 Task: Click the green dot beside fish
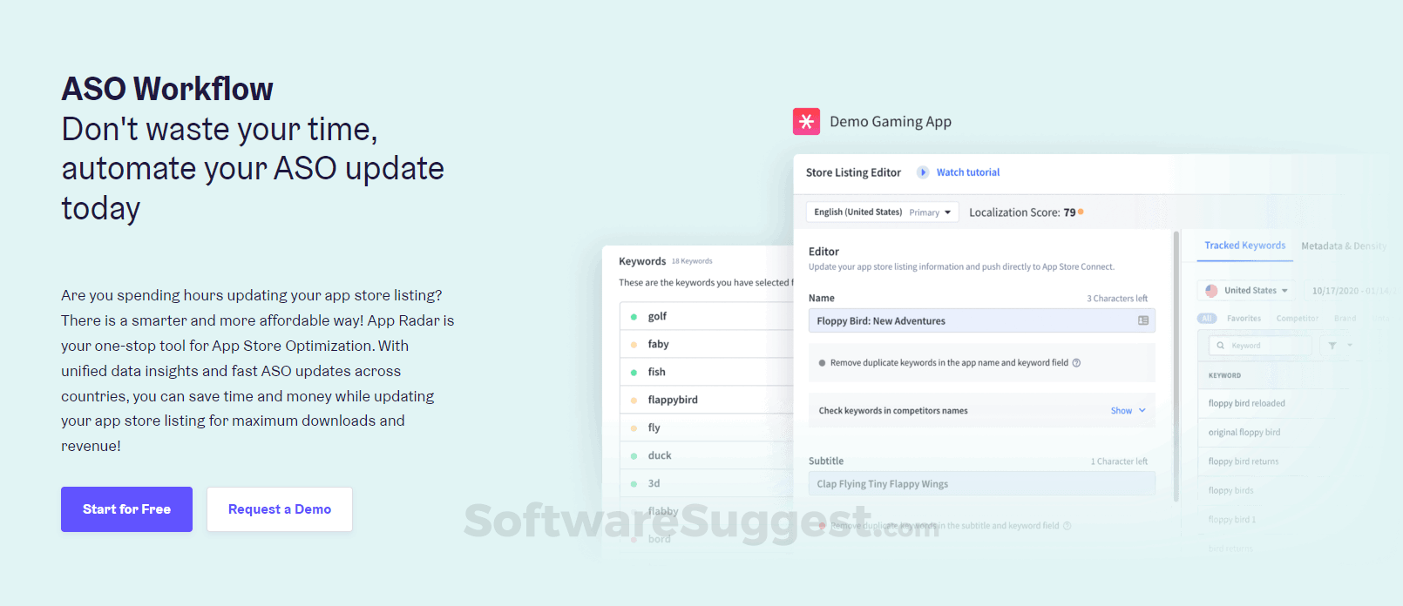634,373
